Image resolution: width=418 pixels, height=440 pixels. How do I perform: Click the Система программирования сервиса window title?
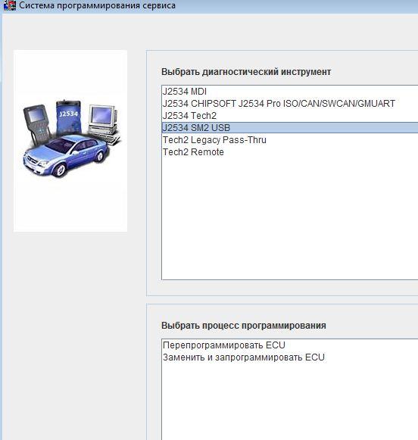[97, 5]
